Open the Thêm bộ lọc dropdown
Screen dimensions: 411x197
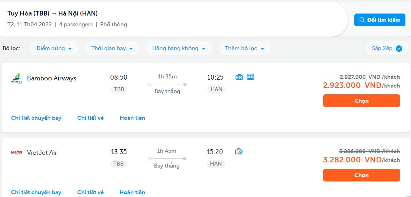[244, 49]
